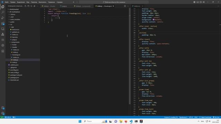Open Visual Studio Code from the taskbar
Screen dimensions: 221x124
click(x=131, y=121)
